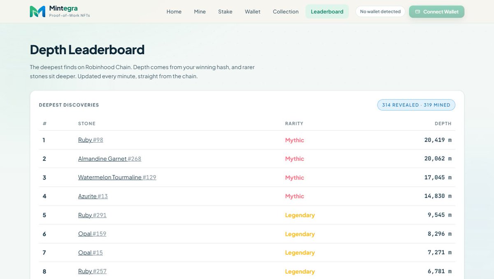494x279 pixels.
Task: Open the Almandine Garnet #268 link
Action: (x=110, y=159)
